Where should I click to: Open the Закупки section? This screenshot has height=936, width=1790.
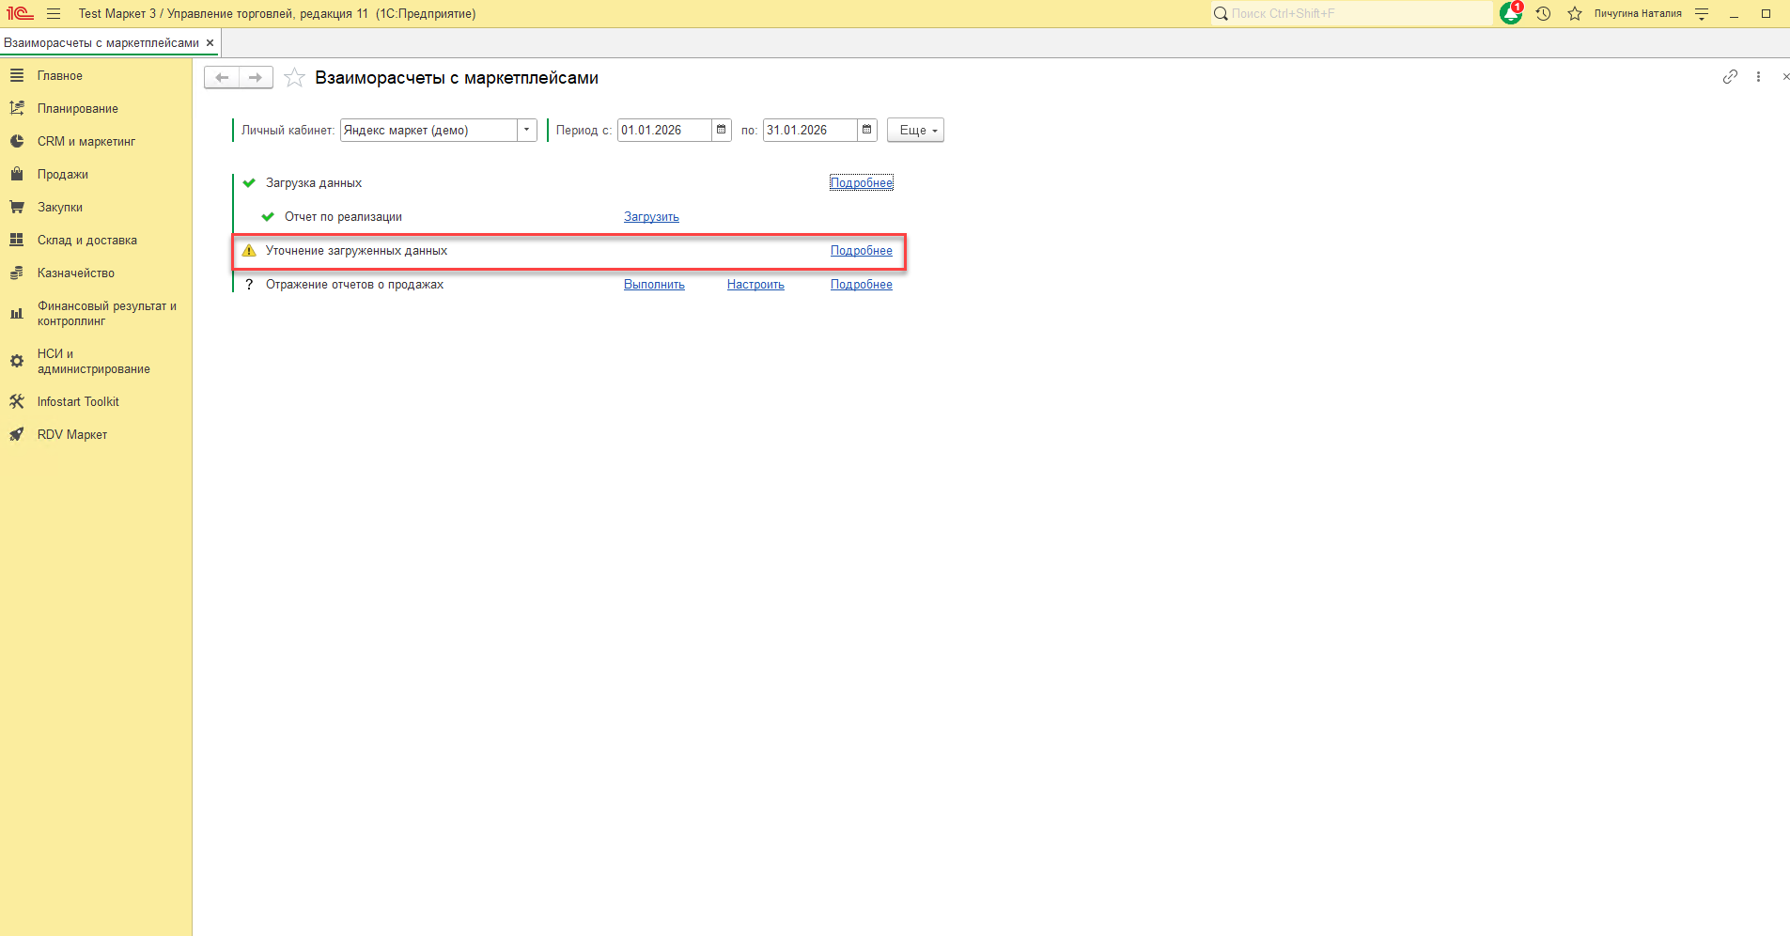pyautogui.click(x=96, y=208)
